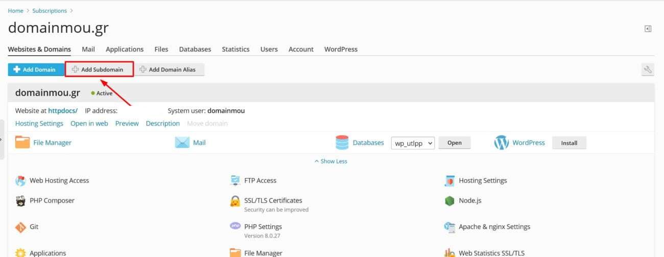This screenshot has width=664, height=257.
Task: Open the File Manager folder icon
Action: tap(22, 143)
